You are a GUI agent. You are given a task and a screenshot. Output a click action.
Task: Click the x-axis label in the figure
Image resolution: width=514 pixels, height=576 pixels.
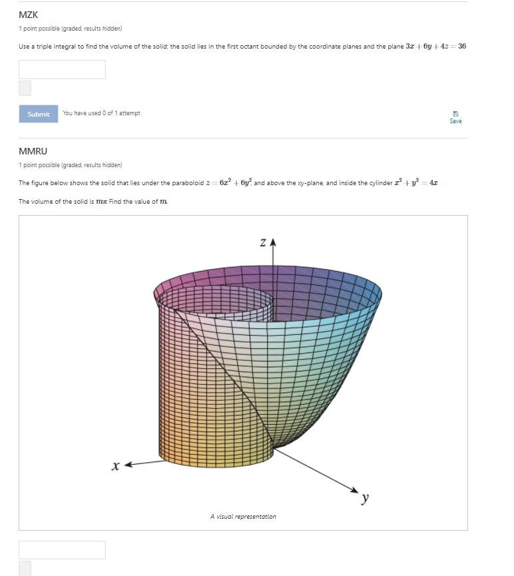[117, 464]
